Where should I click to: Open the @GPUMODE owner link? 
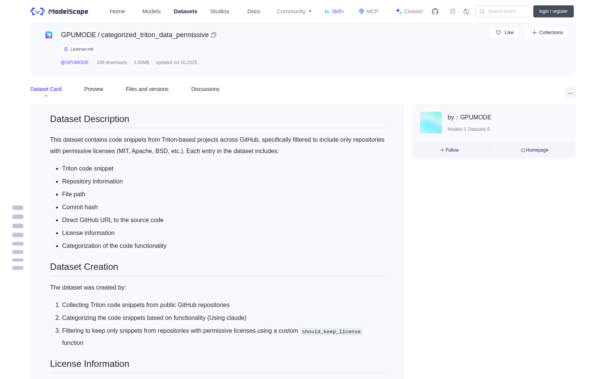coord(75,63)
